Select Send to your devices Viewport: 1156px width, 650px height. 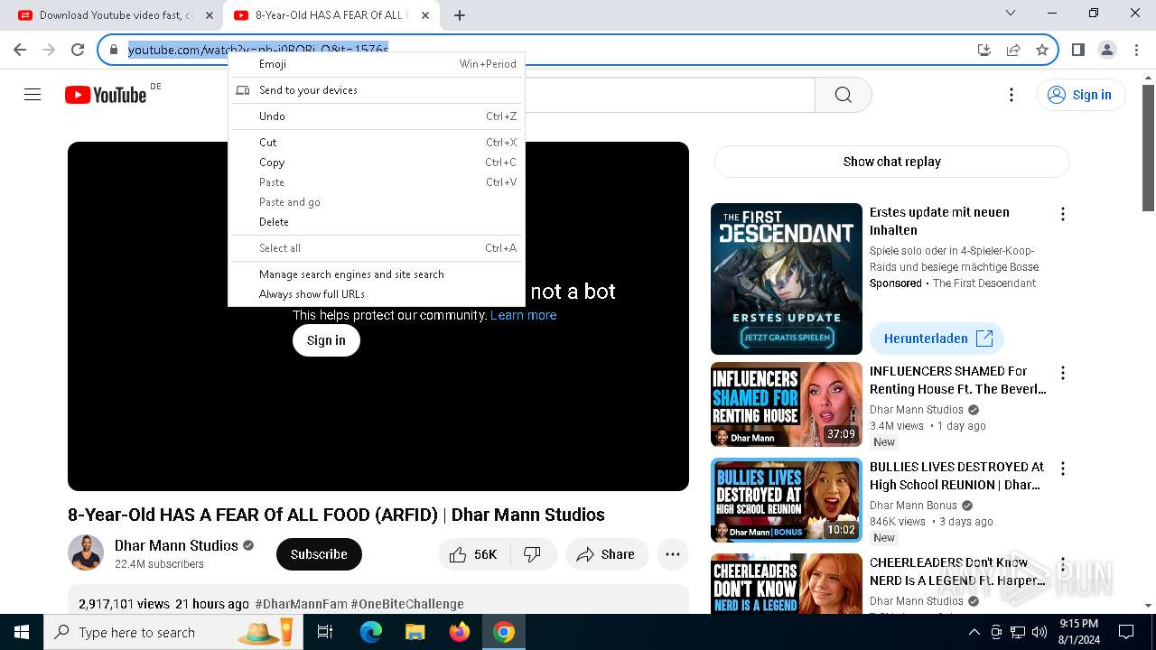click(x=377, y=90)
